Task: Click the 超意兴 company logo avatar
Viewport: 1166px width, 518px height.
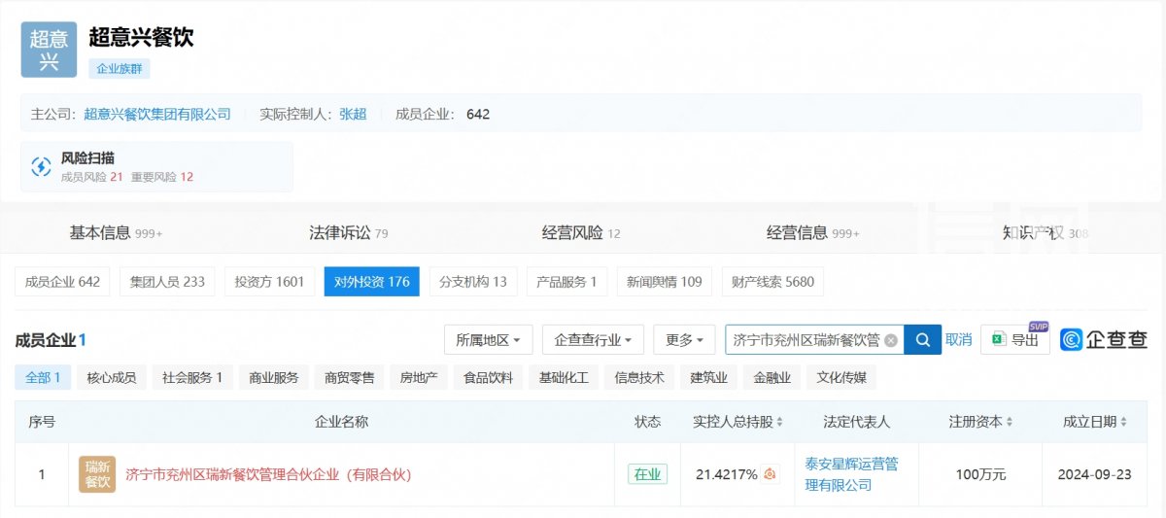Action: 49,50
